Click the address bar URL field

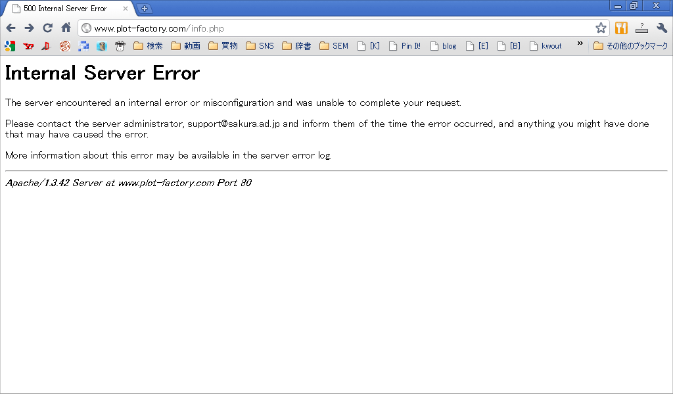point(343,28)
